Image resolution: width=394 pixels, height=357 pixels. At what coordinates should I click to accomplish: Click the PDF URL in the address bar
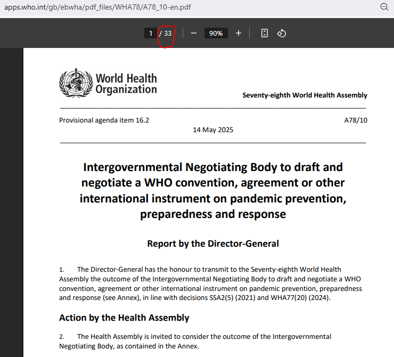point(97,7)
